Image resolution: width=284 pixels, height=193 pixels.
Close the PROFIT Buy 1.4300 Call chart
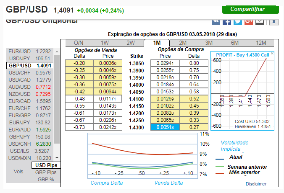[x=272, y=54]
